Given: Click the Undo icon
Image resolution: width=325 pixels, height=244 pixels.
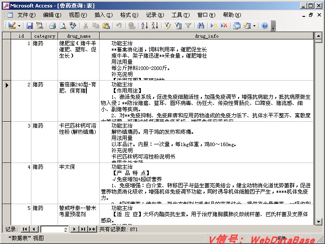Looking at the screenshot, I should (119, 26).
